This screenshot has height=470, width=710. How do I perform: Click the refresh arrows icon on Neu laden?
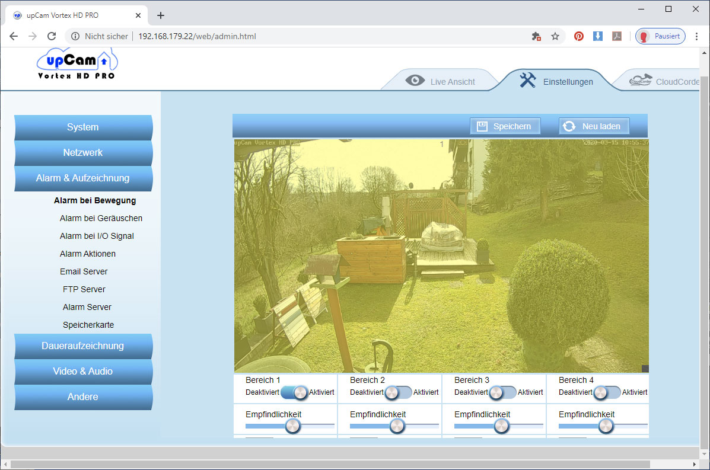click(569, 126)
